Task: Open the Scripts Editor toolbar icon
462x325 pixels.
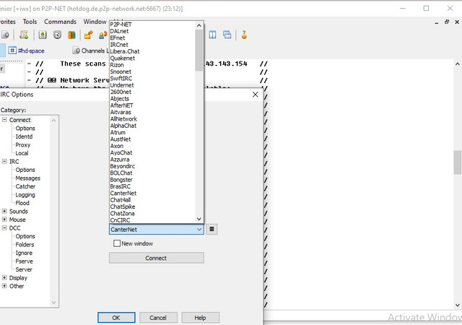Action: (24, 35)
